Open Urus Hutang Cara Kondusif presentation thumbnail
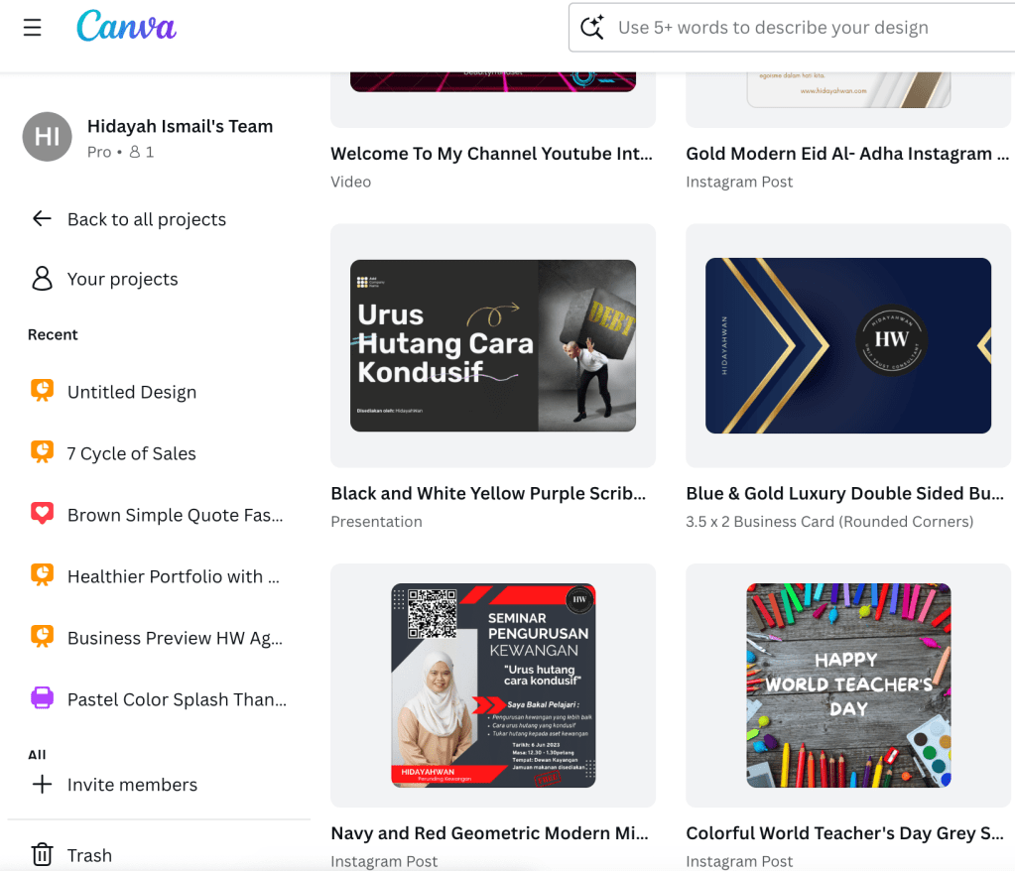Screen dimensions: 1015x871 point(493,345)
